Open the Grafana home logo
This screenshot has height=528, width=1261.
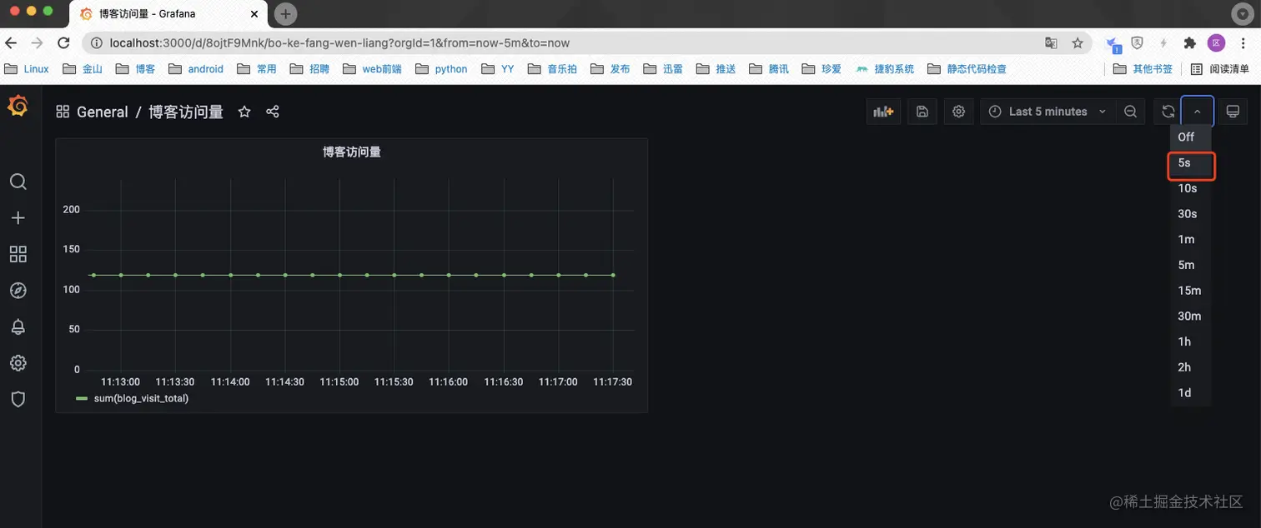pos(18,107)
